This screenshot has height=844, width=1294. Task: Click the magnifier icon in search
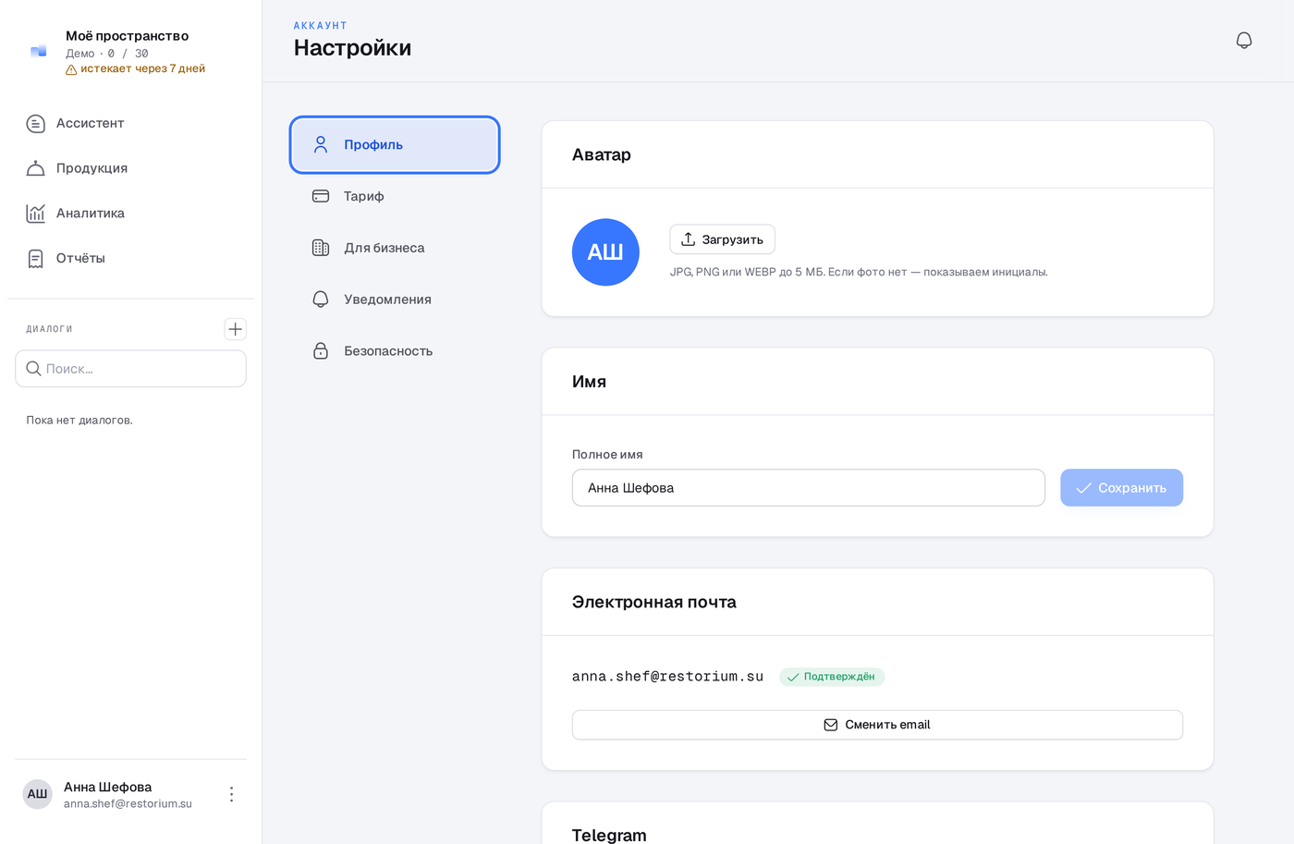coord(33,369)
